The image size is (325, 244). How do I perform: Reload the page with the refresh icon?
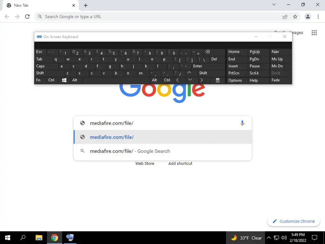(x=27, y=17)
